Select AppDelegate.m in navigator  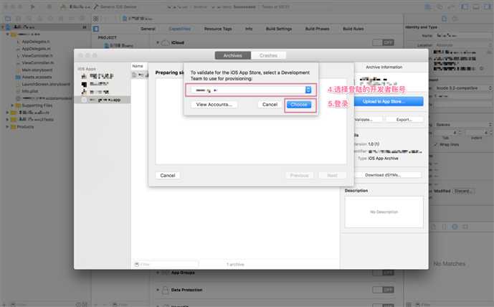36,49
